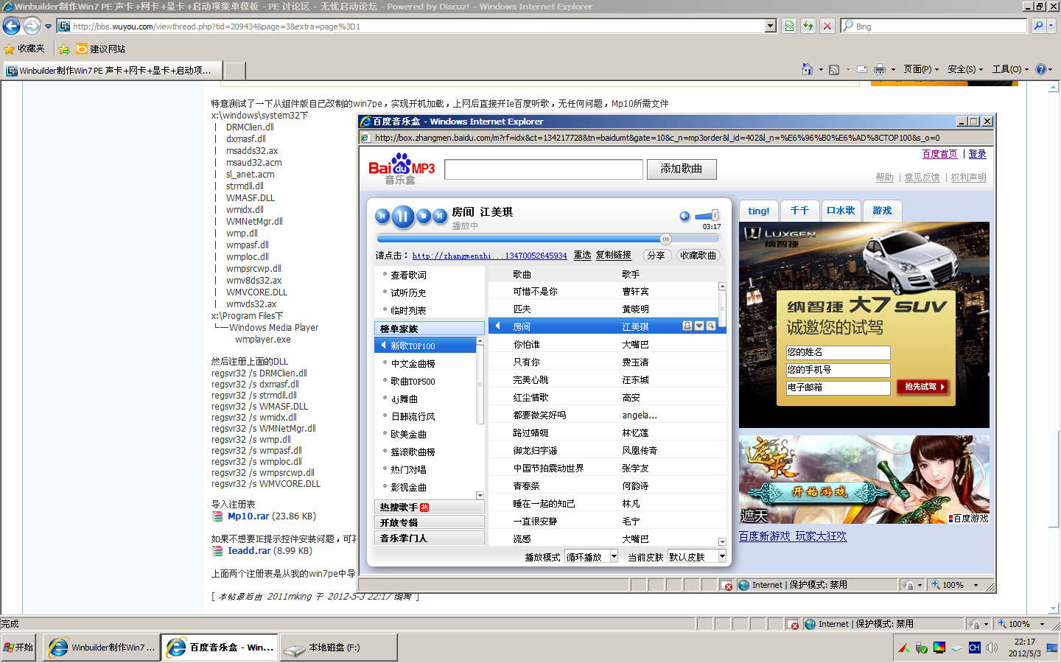This screenshot has height=663, width=1061.
Task: Click the 复制链接 link
Action: click(x=613, y=255)
